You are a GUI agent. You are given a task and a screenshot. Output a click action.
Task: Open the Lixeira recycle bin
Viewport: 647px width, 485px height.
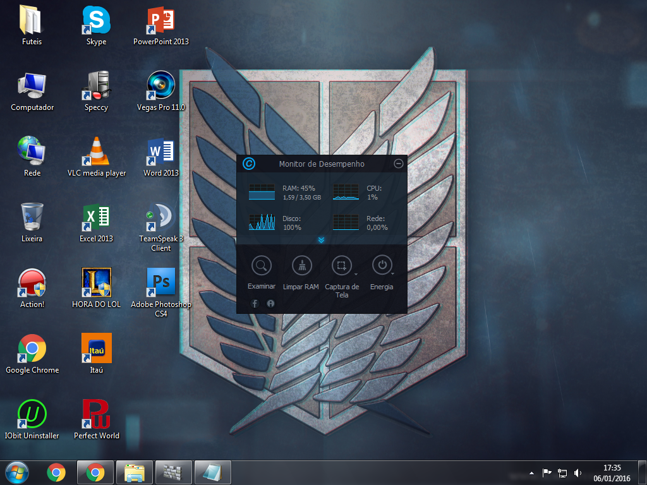click(32, 222)
